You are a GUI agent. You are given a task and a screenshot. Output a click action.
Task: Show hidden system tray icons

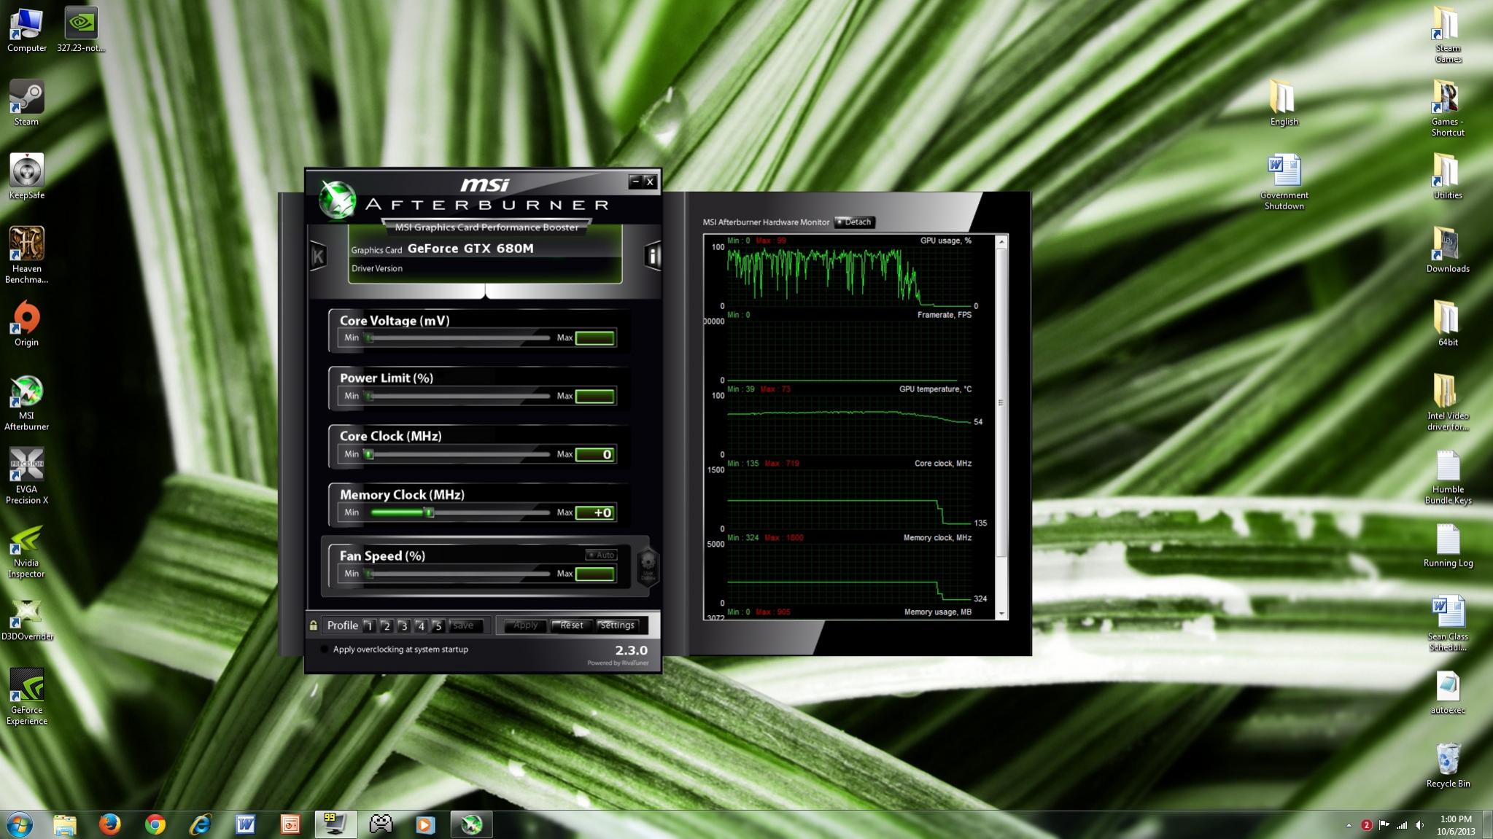coord(1349,825)
